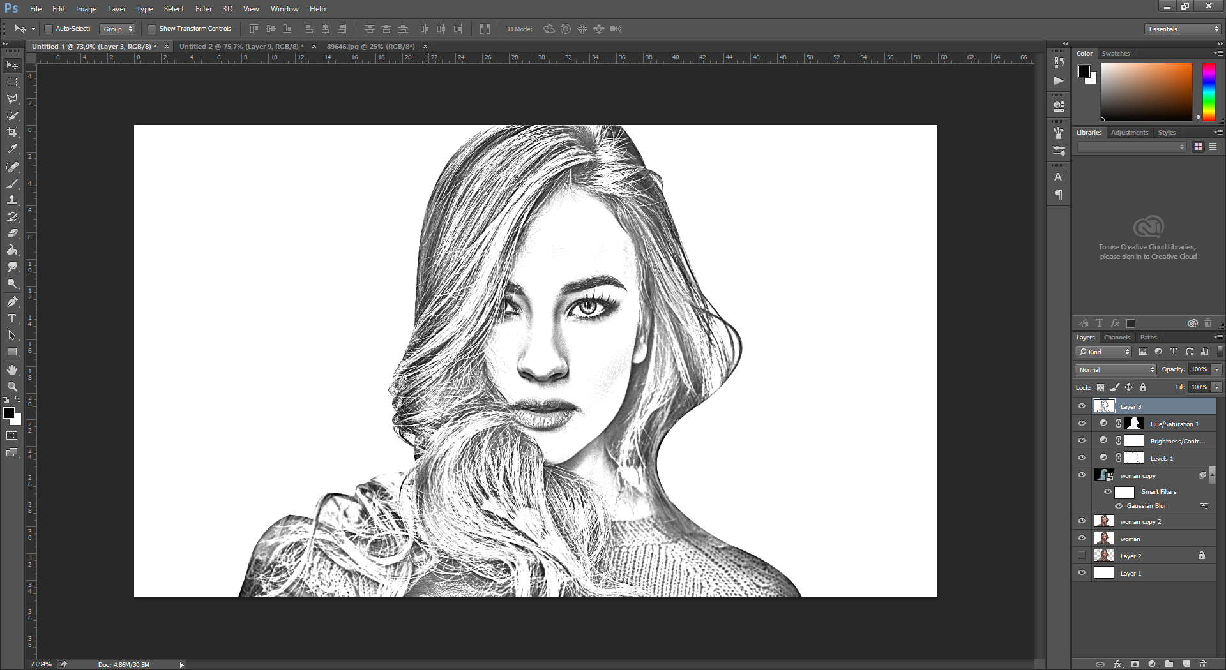Open the Filter menu

203,8
